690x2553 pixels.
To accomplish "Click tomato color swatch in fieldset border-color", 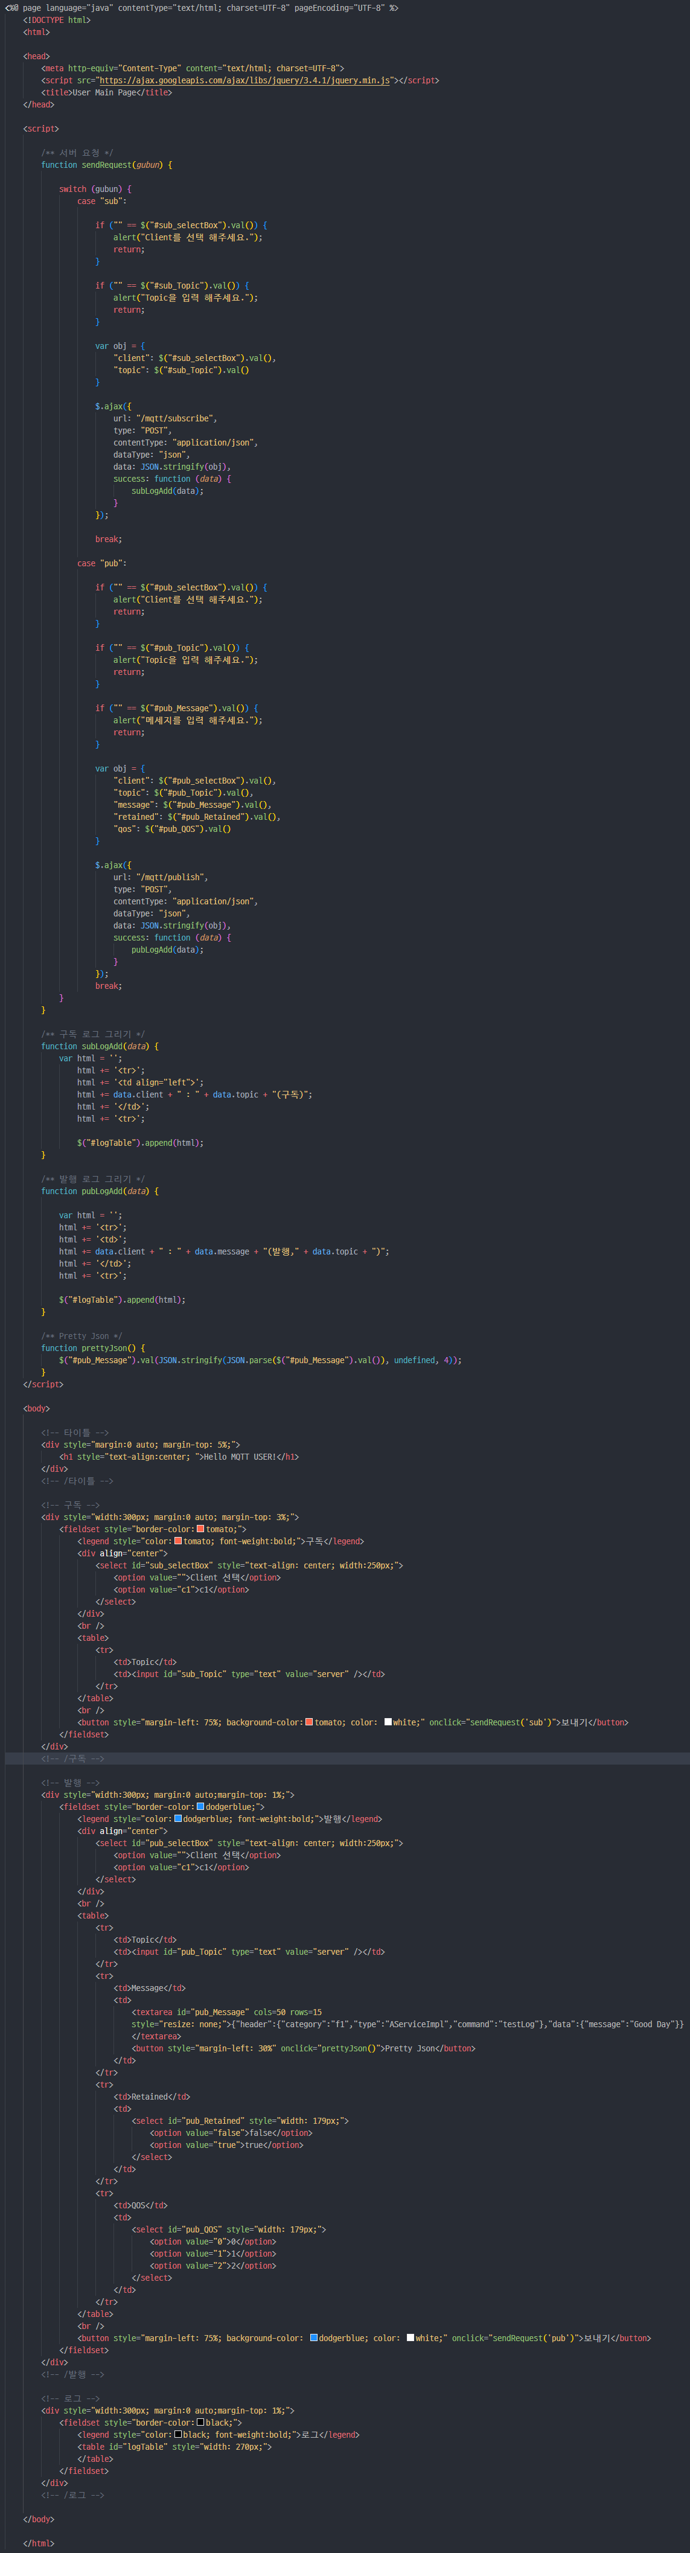I will coord(200,1529).
